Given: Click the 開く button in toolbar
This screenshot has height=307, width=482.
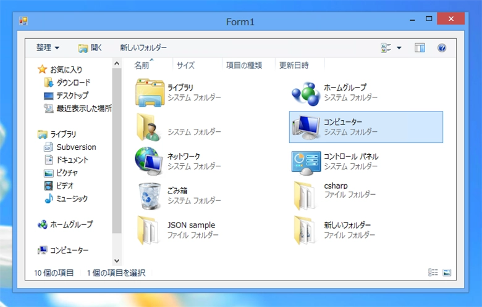Looking at the screenshot, I should coord(90,48).
